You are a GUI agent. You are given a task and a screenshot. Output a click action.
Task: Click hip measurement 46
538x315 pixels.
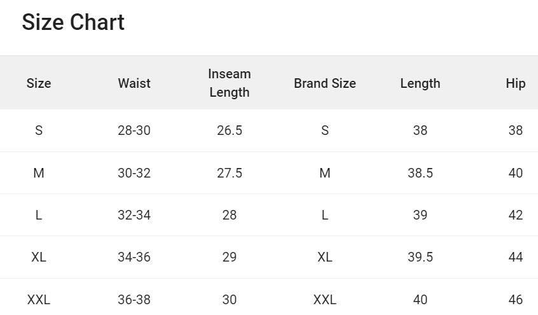(x=515, y=299)
